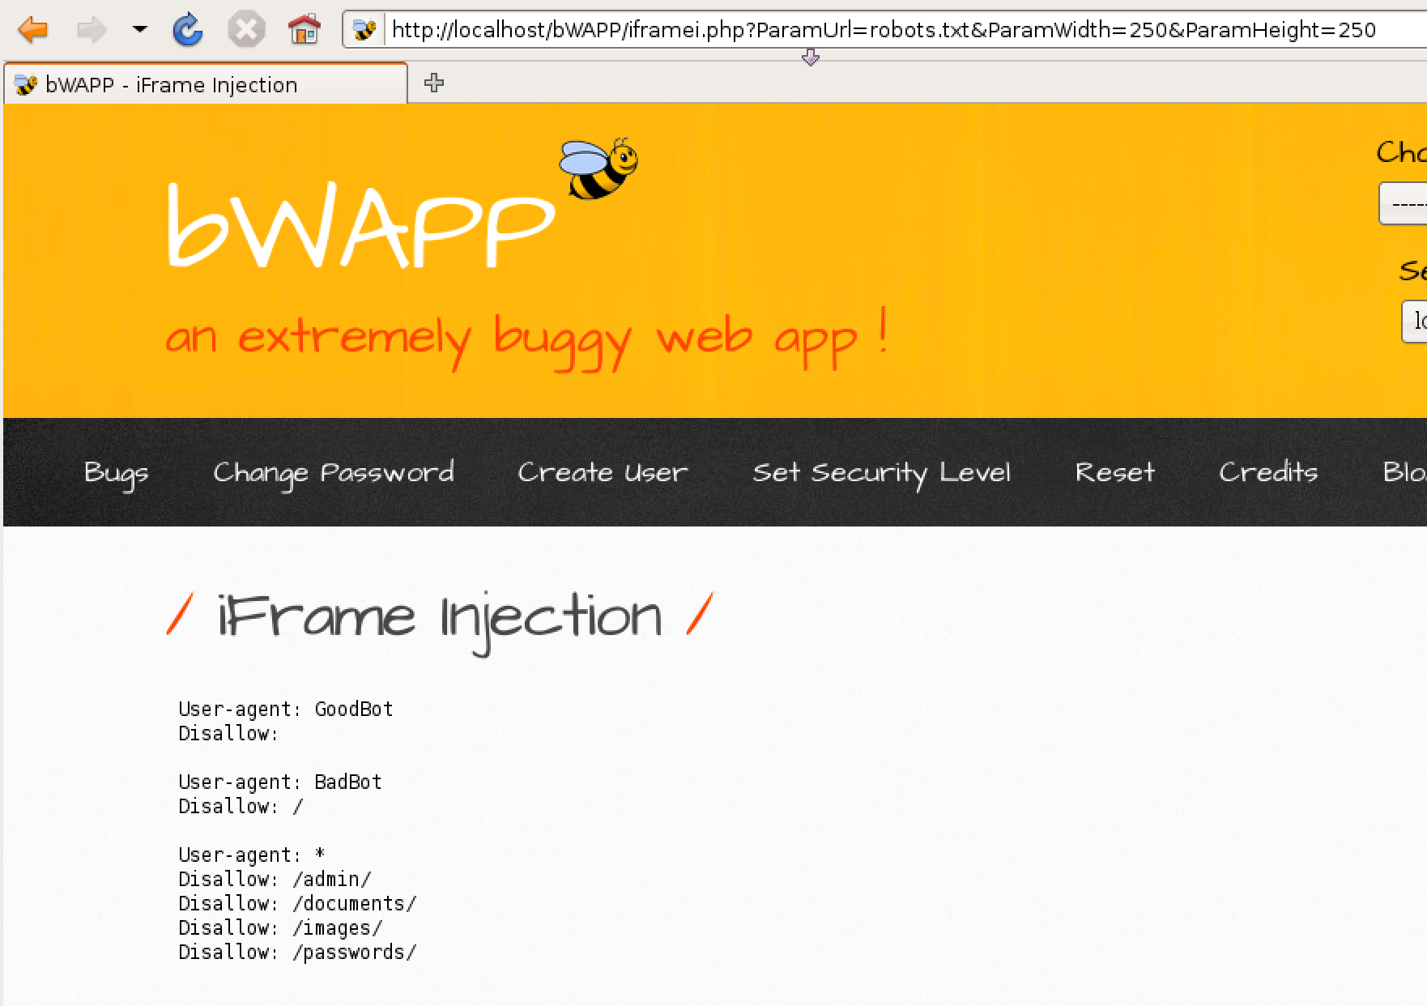This screenshot has width=1427, height=1006.
Task: Reload the page with the refresh icon
Action: point(188,31)
